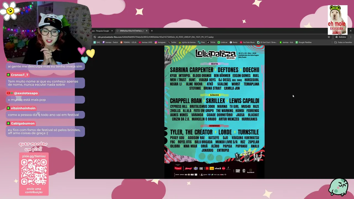Click the Lollapalooza Brasil logo
The width and height of the screenshot is (354, 199).
point(216,54)
